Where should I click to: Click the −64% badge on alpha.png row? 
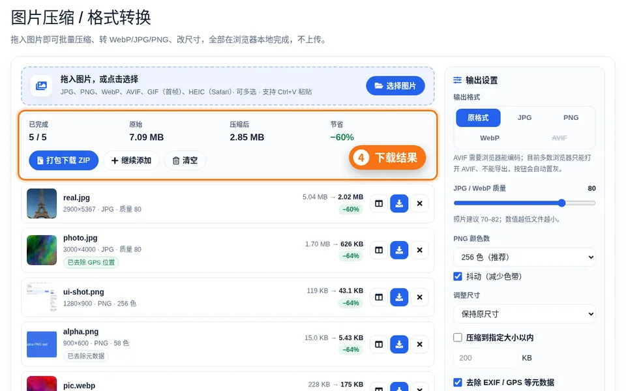[x=351, y=349]
